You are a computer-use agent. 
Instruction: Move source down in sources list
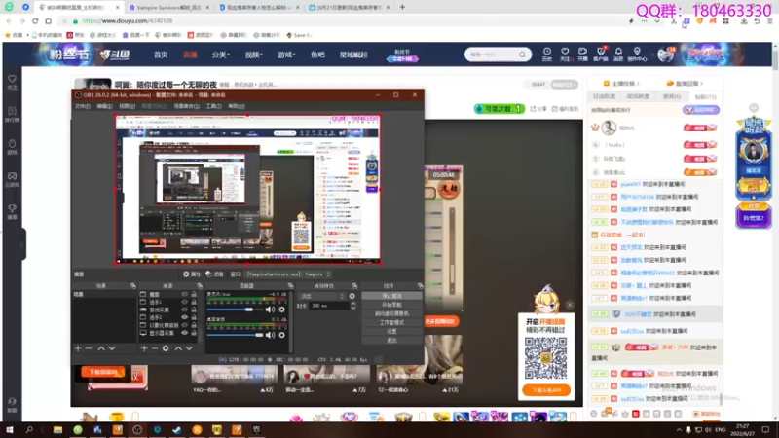click(x=189, y=348)
